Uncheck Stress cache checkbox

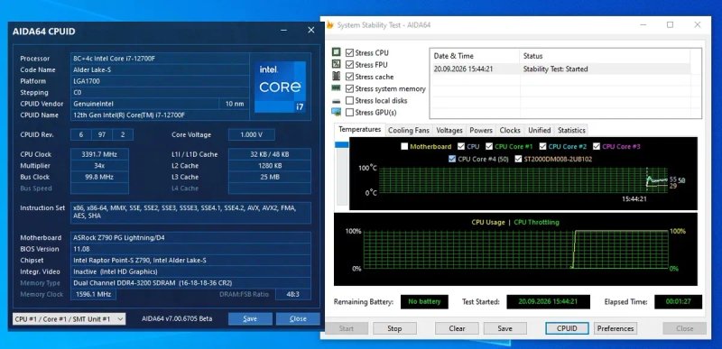coord(349,77)
